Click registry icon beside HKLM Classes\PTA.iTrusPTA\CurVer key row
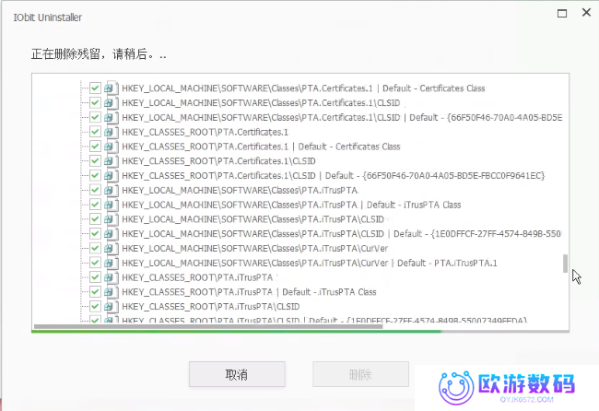Image resolution: width=599 pixels, height=411 pixels. click(x=112, y=248)
